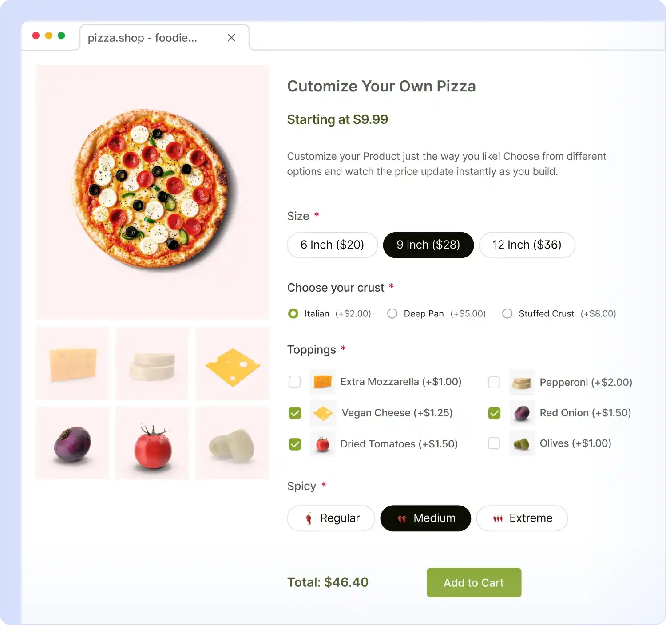Image resolution: width=666 pixels, height=625 pixels.
Task: Open the red onion image thumbnail
Action: coord(72,443)
